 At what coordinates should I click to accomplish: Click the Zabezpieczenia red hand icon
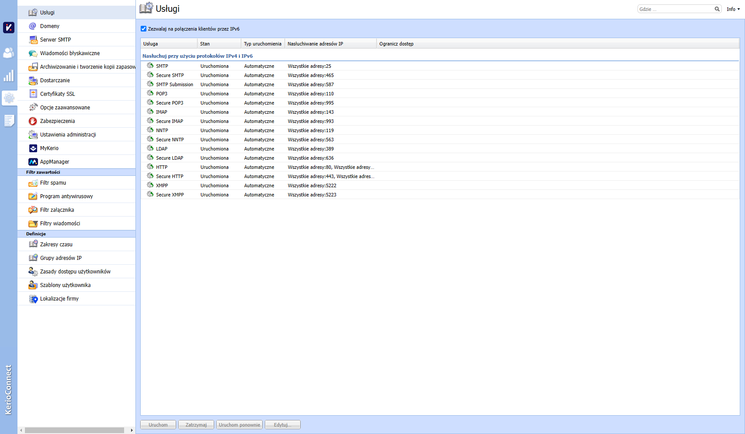pyautogui.click(x=33, y=121)
